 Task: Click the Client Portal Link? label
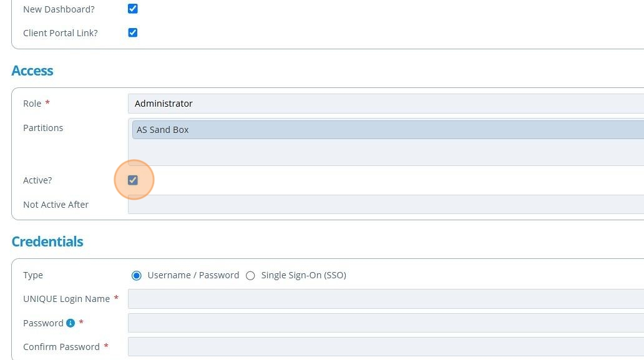pos(61,33)
